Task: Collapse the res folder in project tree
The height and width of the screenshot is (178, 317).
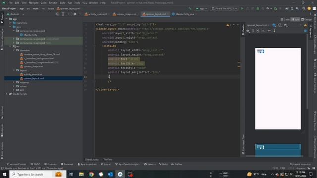Action: pyautogui.click(x=10, y=46)
